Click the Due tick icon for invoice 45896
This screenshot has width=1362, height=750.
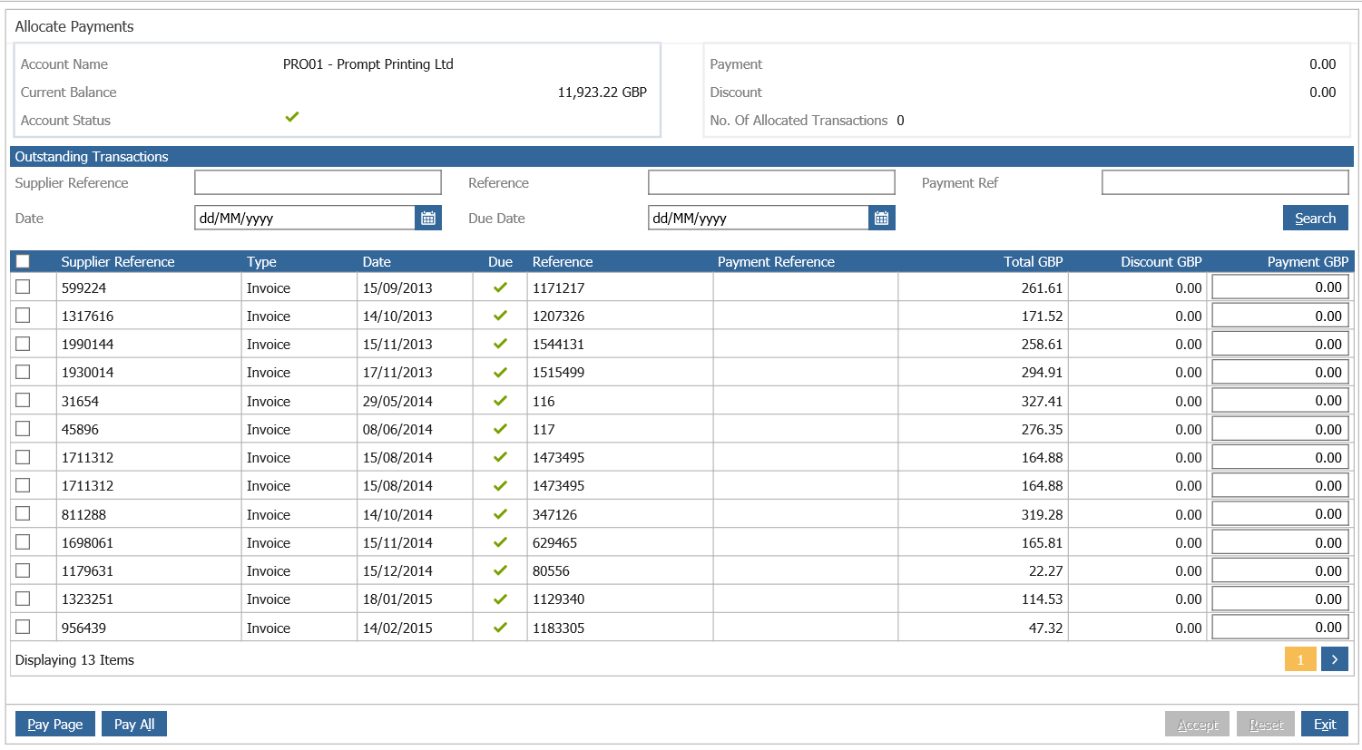500,429
